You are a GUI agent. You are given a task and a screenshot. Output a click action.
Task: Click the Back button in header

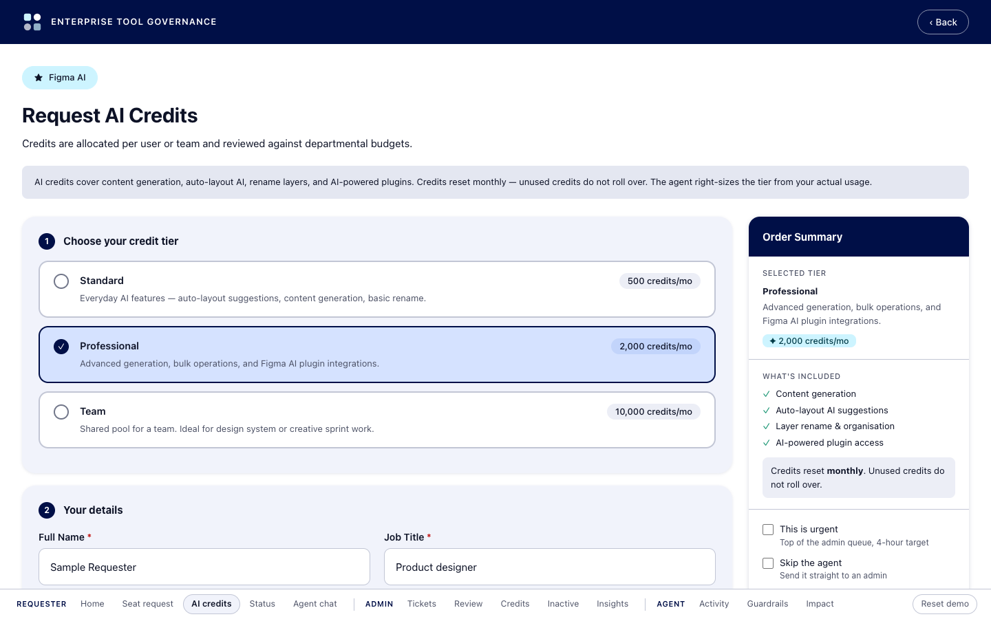click(x=943, y=22)
